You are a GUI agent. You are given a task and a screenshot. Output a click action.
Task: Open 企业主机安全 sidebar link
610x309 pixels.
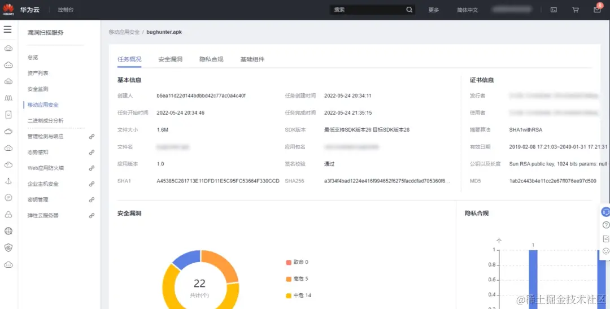coord(43,184)
